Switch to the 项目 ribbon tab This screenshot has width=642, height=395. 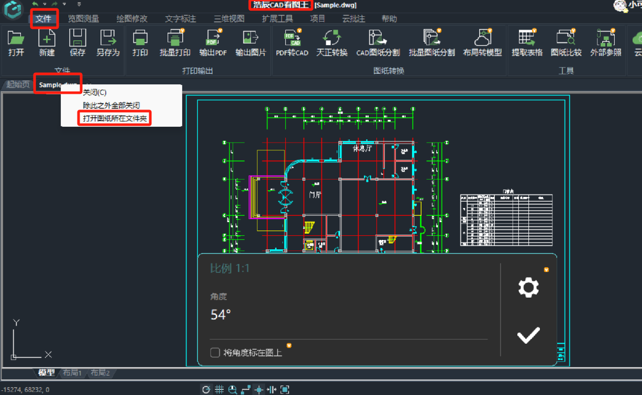[x=318, y=19]
